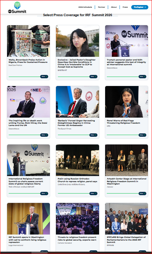Screen dimensions: 152x254
Task: Select the Press nav item
Action: pos(125,7)
